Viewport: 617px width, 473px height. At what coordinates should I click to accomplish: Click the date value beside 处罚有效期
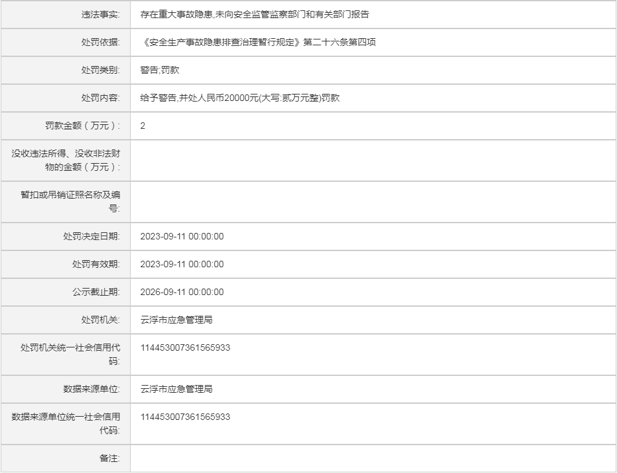(182, 264)
